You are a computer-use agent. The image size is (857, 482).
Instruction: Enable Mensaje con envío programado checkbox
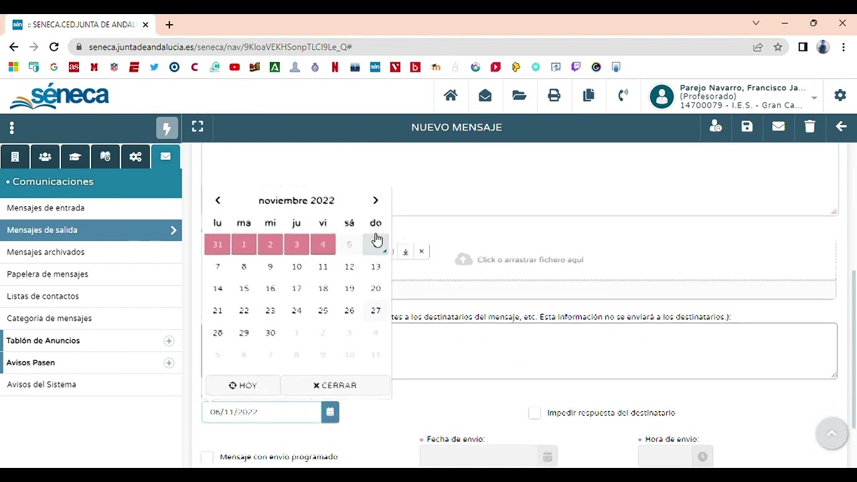tap(208, 457)
